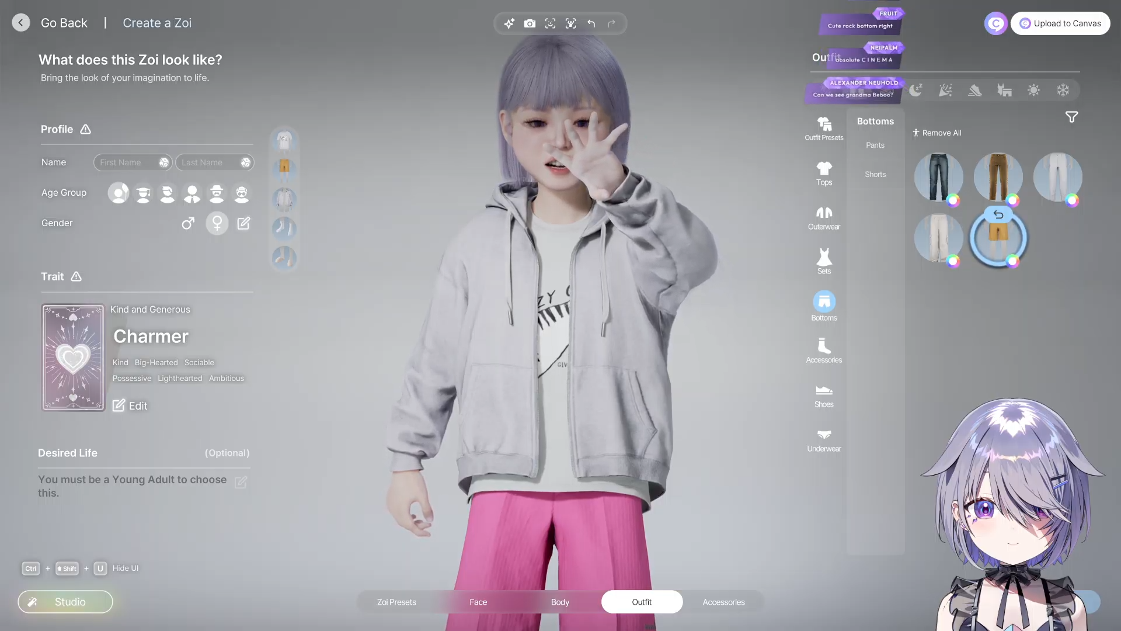The image size is (1121, 631).
Task: Select the female gender option
Action: point(217,223)
